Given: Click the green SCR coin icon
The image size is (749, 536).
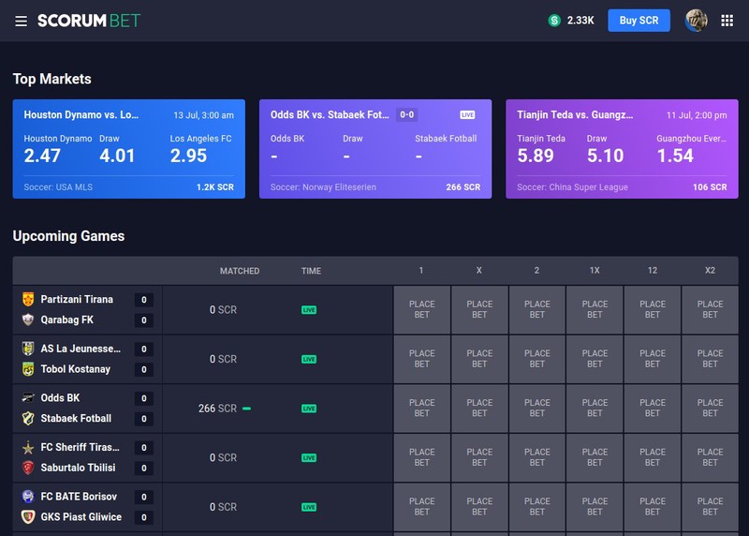Looking at the screenshot, I should pyautogui.click(x=554, y=21).
